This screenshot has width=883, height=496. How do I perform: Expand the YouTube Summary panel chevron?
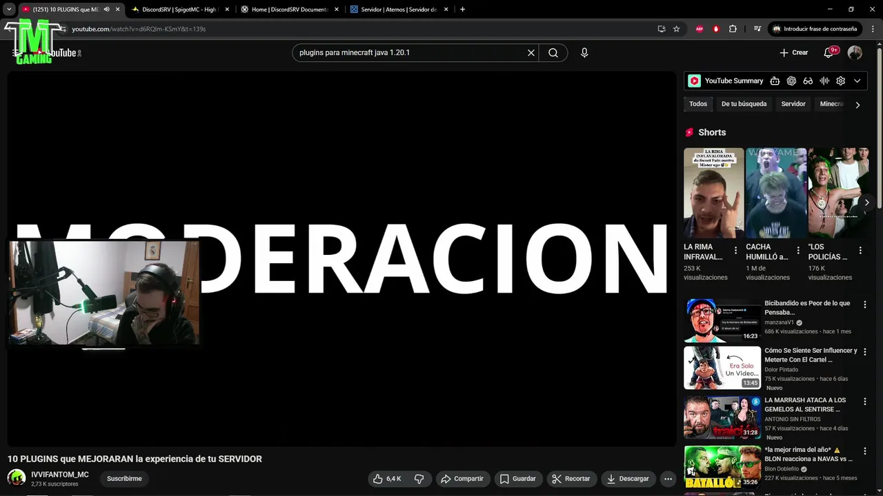click(x=857, y=81)
